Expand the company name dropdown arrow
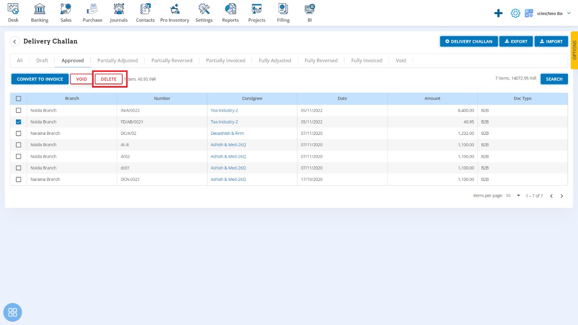The height and width of the screenshot is (325, 578). point(569,13)
